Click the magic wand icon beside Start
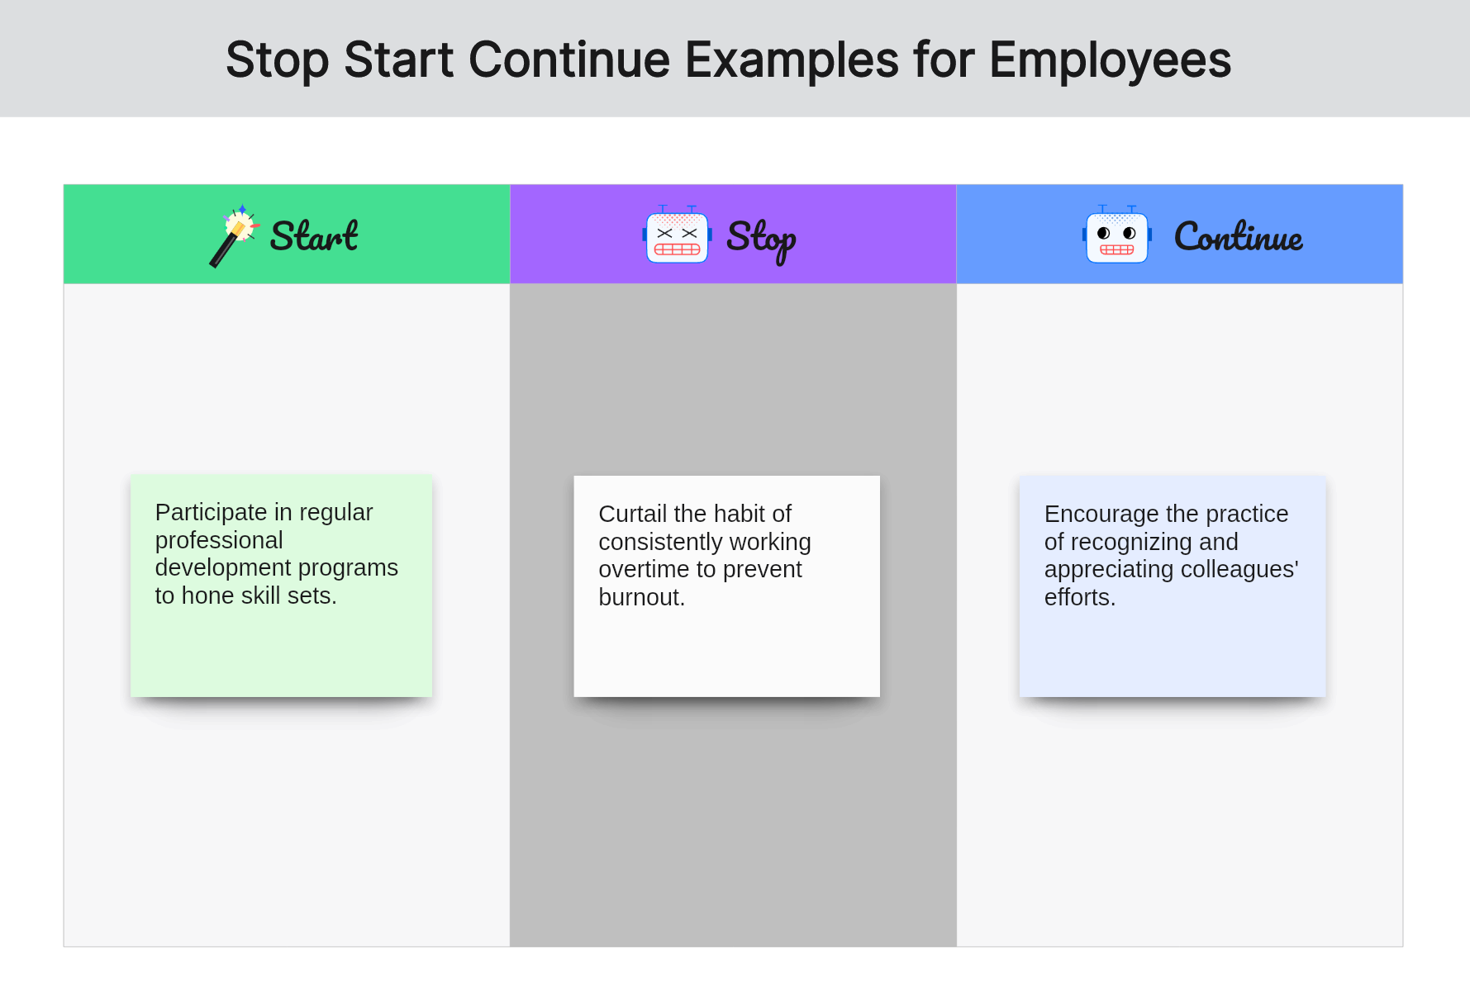 235,235
